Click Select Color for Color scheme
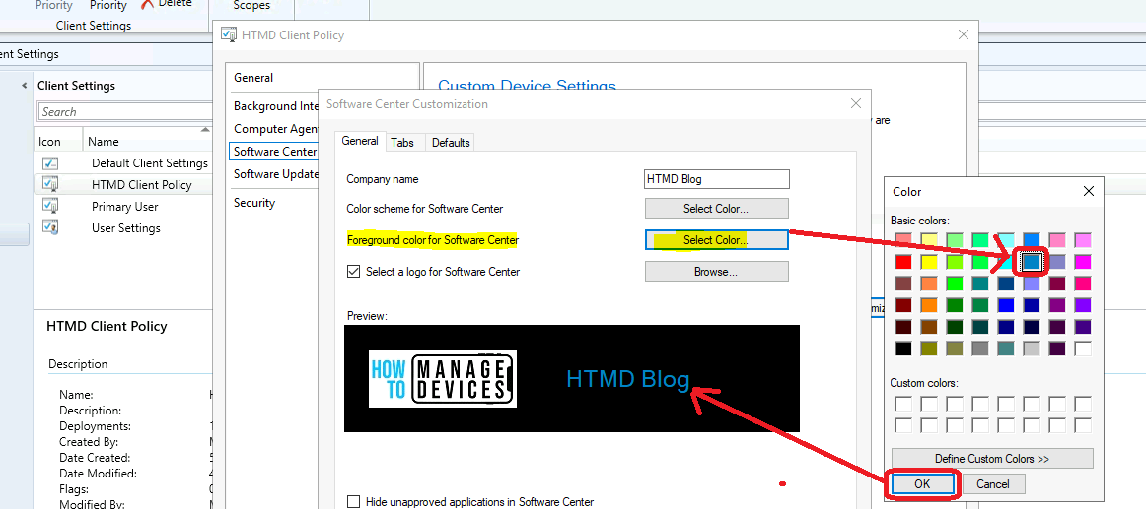This screenshot has height=509, width=1146. (716, 209)
